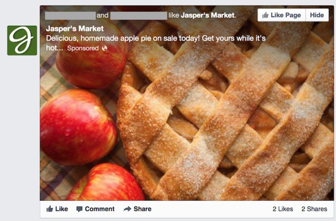336x221 pixels.
Task: Hide this sponsored post
Action: [317, 15]
